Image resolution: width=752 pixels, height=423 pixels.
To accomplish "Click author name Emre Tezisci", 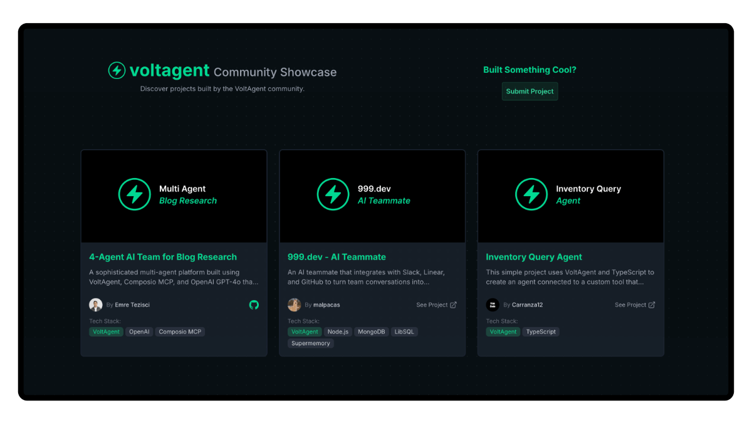I will 132,305.
